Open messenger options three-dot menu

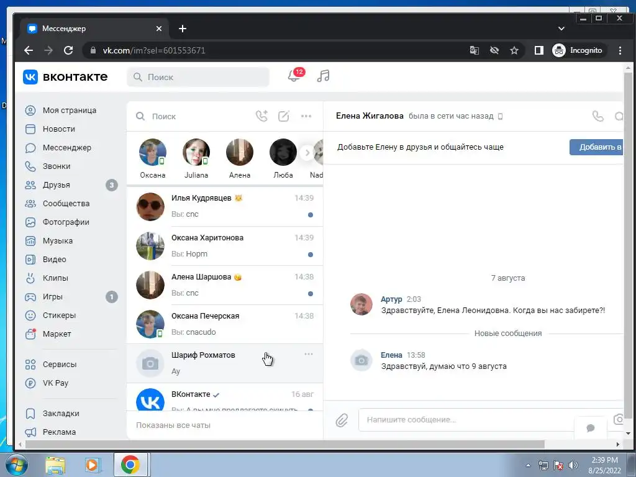click(306, 116)
